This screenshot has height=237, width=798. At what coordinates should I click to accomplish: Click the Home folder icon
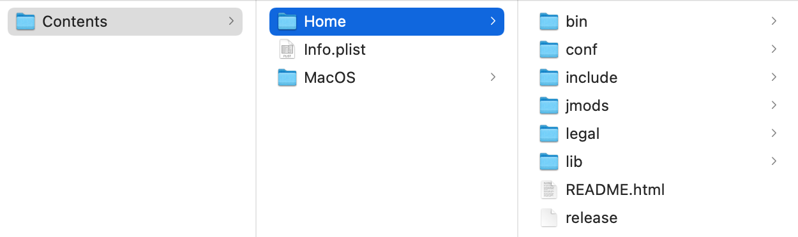[288, 22]
